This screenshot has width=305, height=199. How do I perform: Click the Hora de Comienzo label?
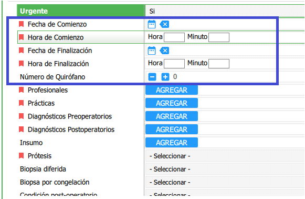pos(56,37)
